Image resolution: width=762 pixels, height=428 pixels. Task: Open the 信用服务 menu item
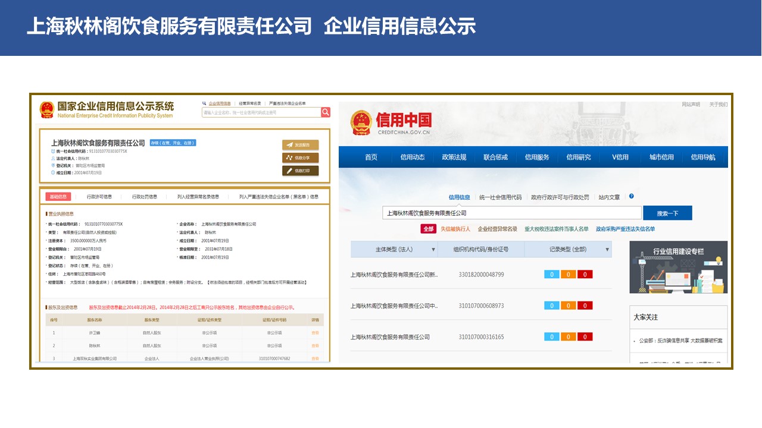pyautogui.click(x=537, y=158)
